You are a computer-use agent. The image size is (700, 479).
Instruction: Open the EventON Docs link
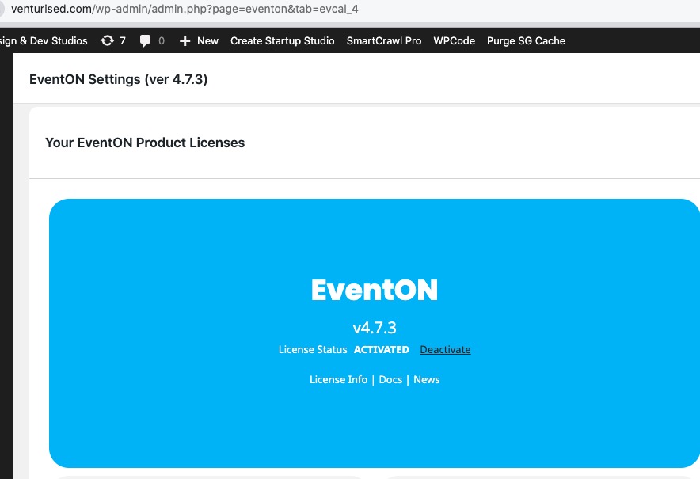pos(390,379)
